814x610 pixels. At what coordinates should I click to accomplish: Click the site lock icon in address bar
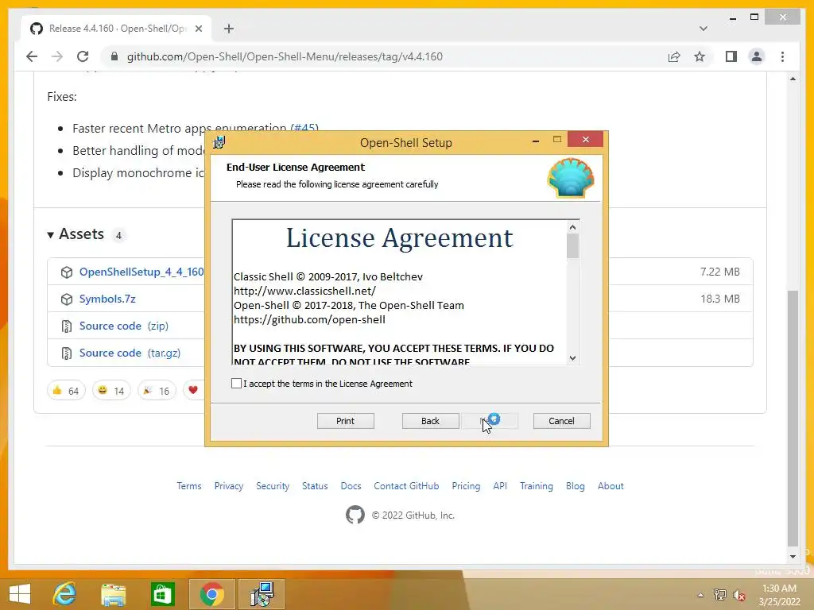point(114,56)
